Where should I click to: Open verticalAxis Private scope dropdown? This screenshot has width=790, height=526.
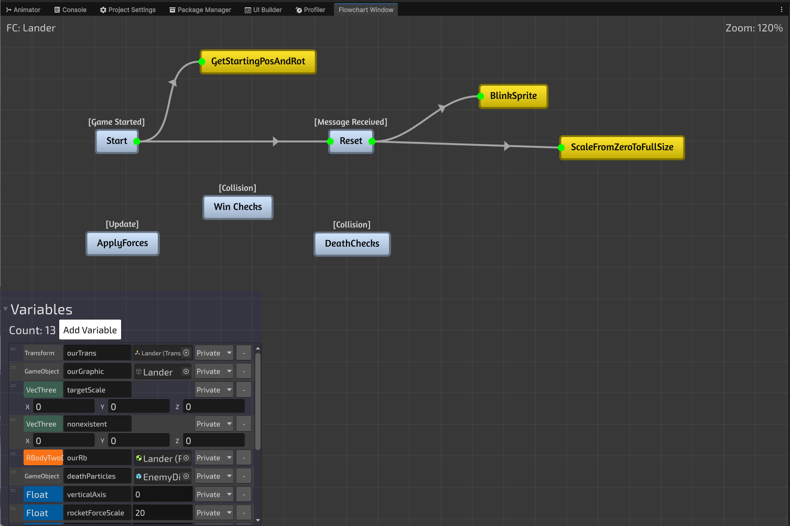click(x=214, y=495)
